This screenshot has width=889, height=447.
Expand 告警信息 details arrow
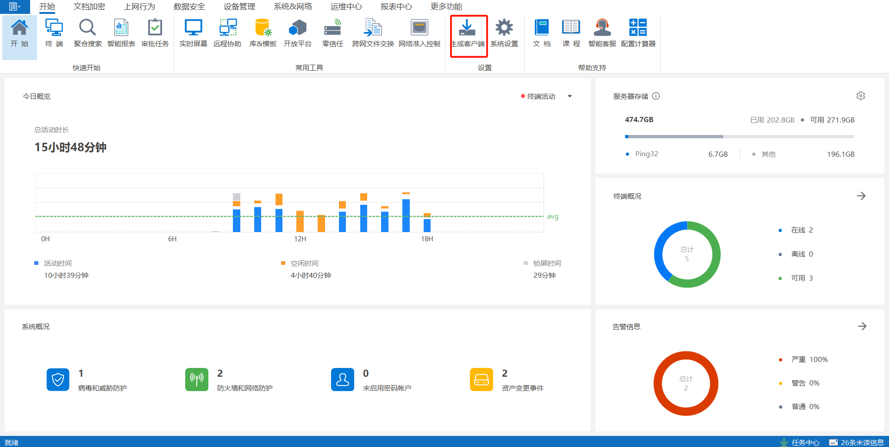coord(862,326)
